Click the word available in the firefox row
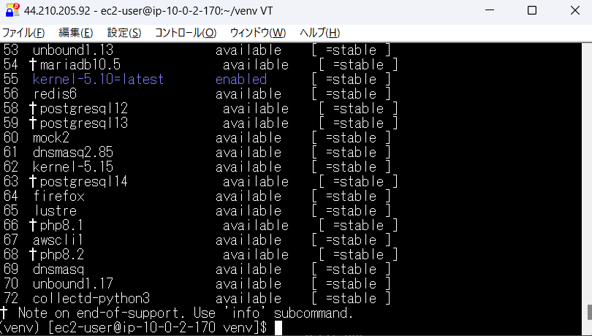Image resolution: width=592 pixels, height=336 pixels. pos(248,196)
